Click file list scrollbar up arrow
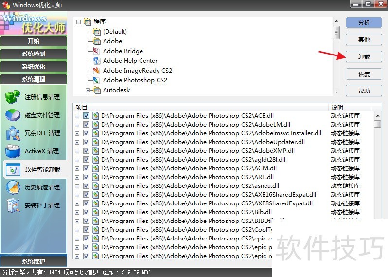Screen dimensions: 388x277 (378, 116)
